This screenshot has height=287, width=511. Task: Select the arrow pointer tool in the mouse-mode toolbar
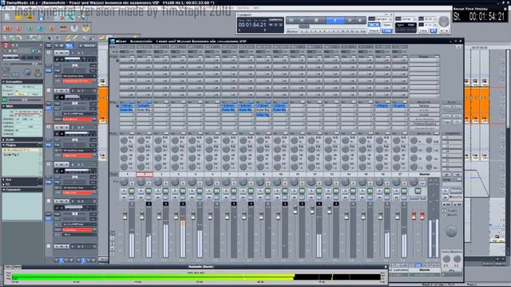point(5,38)
